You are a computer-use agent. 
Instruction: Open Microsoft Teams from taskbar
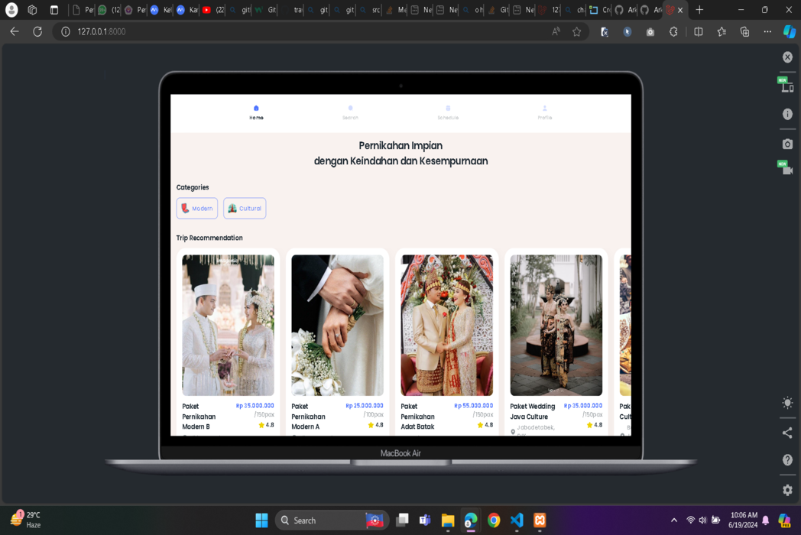[x=424, y=520]
